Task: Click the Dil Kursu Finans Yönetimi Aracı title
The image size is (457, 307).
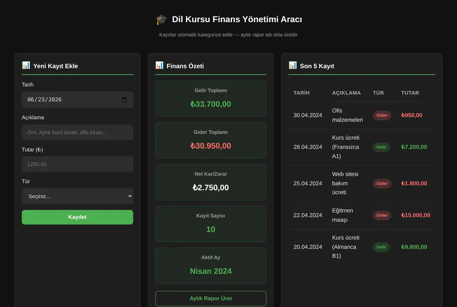Action: pos(237,19)
